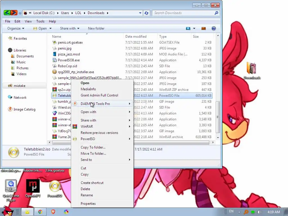The image size is (288, 216).
Task: Select the rpg2000_rtp_installer.exe icon
Action: coord(54,72)
